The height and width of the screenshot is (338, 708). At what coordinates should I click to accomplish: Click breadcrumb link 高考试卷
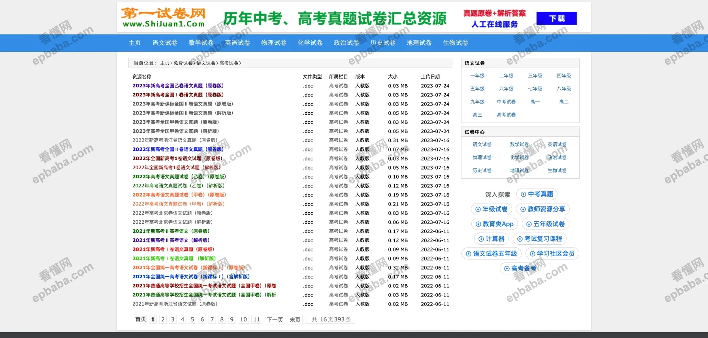229,63
